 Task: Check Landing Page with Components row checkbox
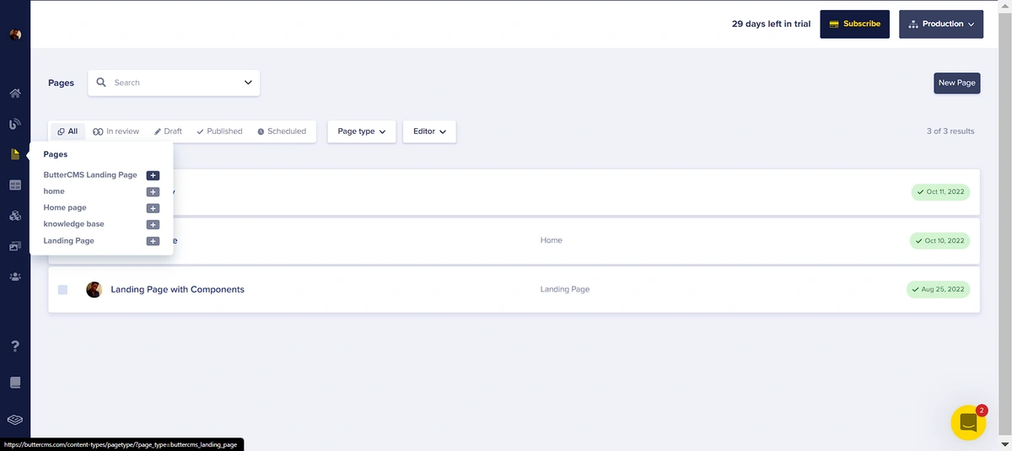click(63, 289)
